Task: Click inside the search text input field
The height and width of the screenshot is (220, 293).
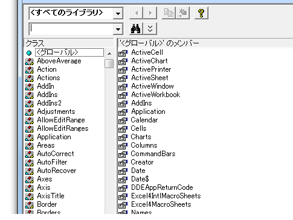Action: click(71, 30)
